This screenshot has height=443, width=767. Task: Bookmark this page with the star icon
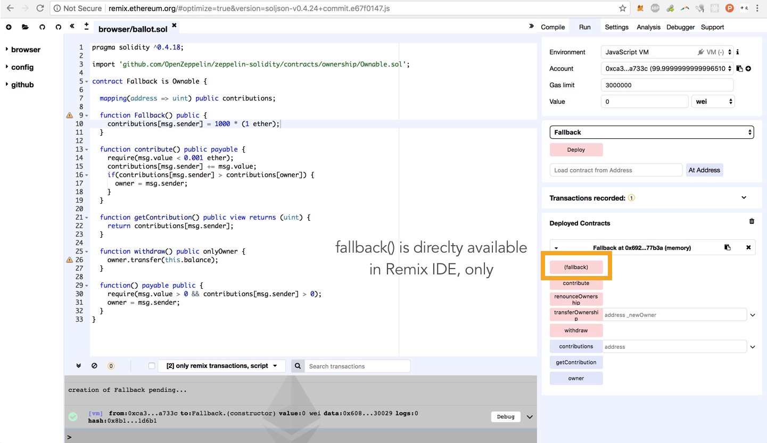(x=622, y=9)
